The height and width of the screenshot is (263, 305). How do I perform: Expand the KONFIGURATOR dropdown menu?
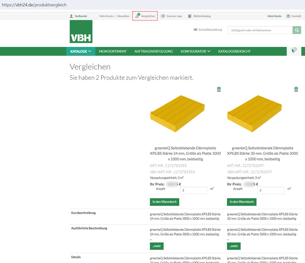pos(195,51)
